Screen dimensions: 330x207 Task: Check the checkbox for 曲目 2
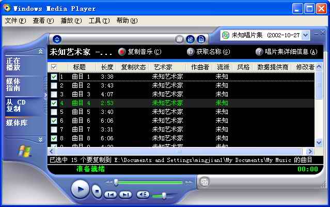coord(54,85)
